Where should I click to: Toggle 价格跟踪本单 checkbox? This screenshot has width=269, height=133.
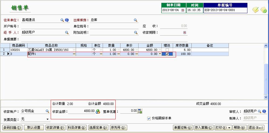tap(149, 118)
